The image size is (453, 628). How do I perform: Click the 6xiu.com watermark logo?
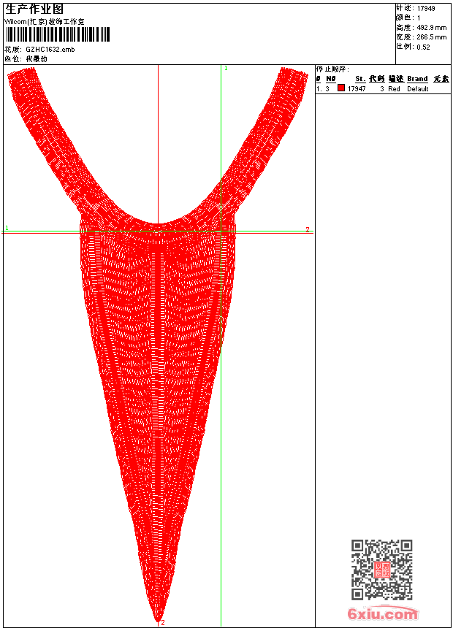point(382,614)
